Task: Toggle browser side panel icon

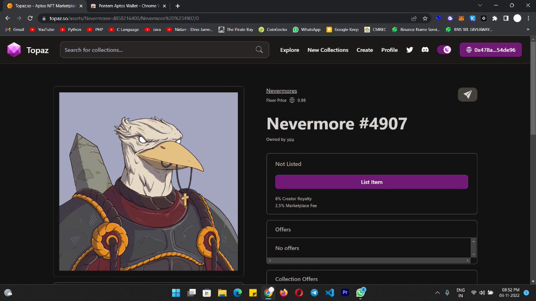Action: click(x=506, y=18)
